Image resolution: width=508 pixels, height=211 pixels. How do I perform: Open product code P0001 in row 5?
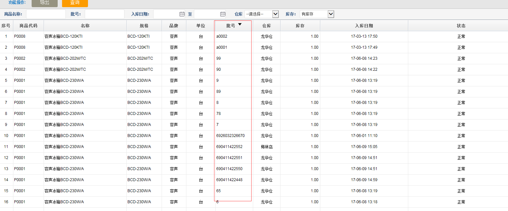20,81
